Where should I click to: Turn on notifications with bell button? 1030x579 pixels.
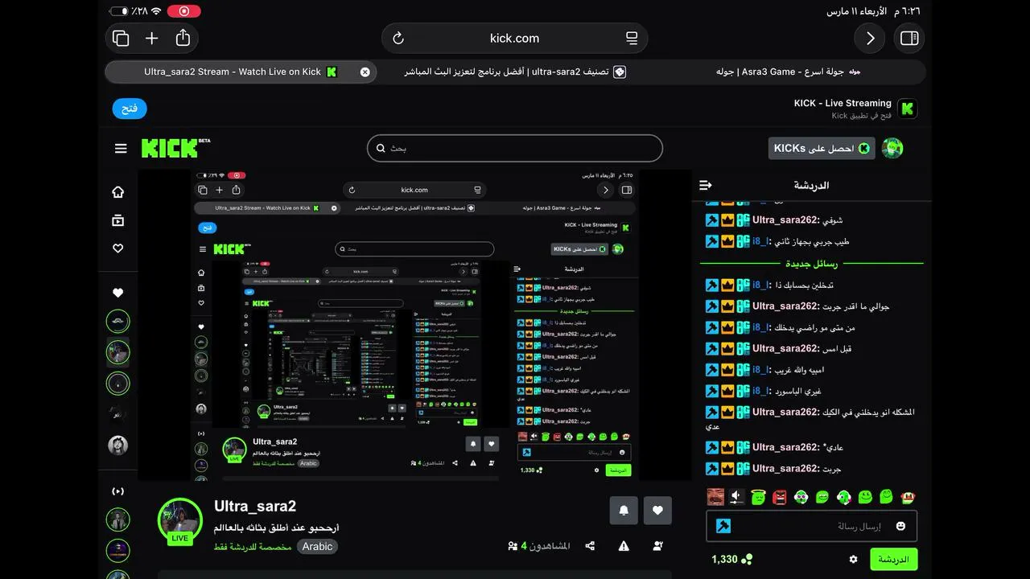point(624,510)
